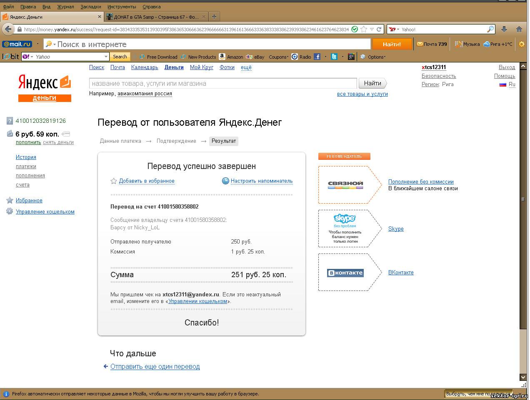Expand the dropdown arrow next to the Facebook icon
The width and height of the screenshot is (530, 400).
[x=325, y=57]
